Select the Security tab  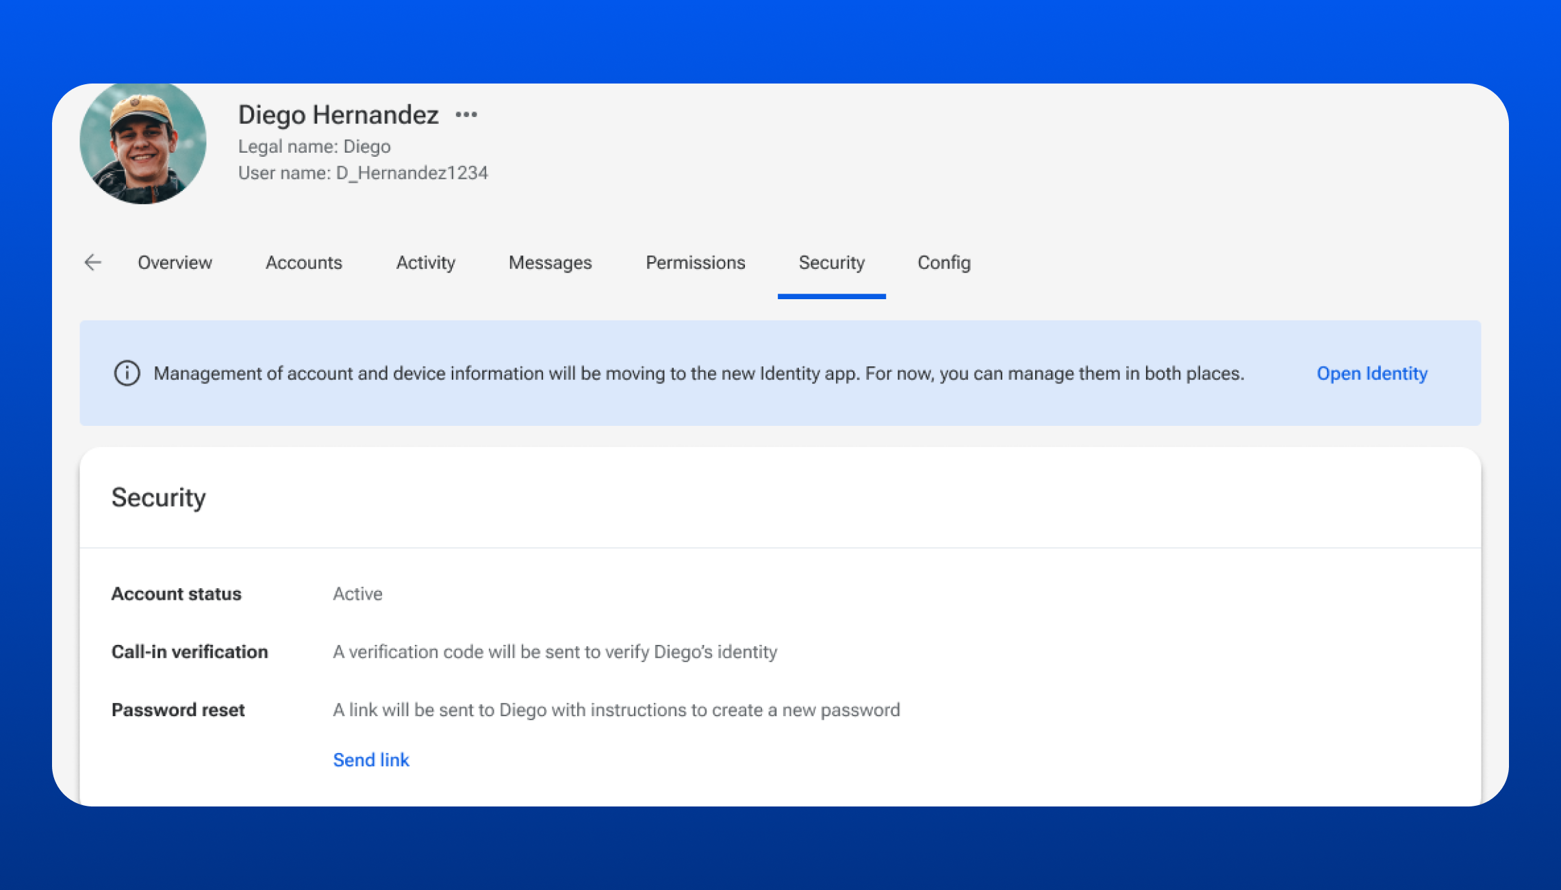pyautogui.click(x=831, y=263)
